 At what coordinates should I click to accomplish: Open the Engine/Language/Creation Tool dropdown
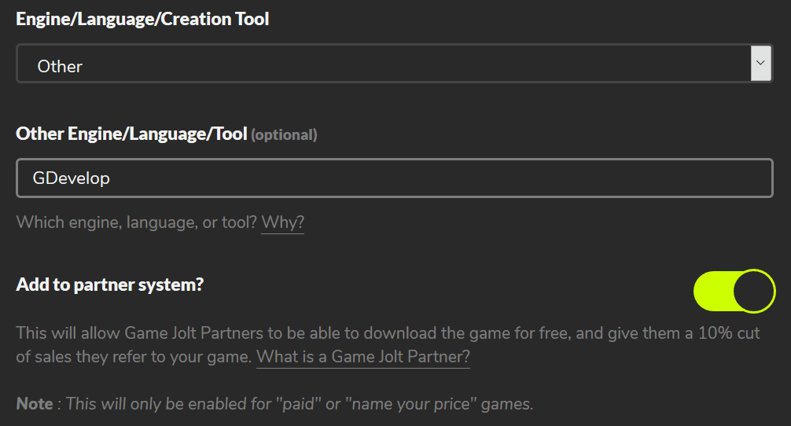pyautogui.click(x=393, y=64)
